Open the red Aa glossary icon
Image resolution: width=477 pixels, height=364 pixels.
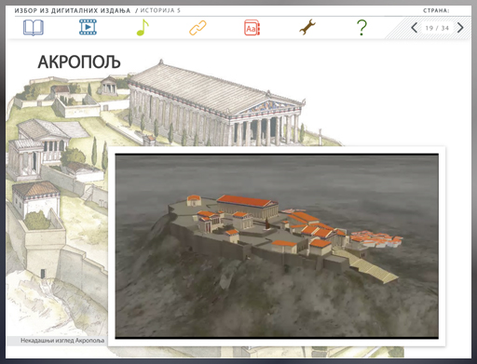point(252,28)
